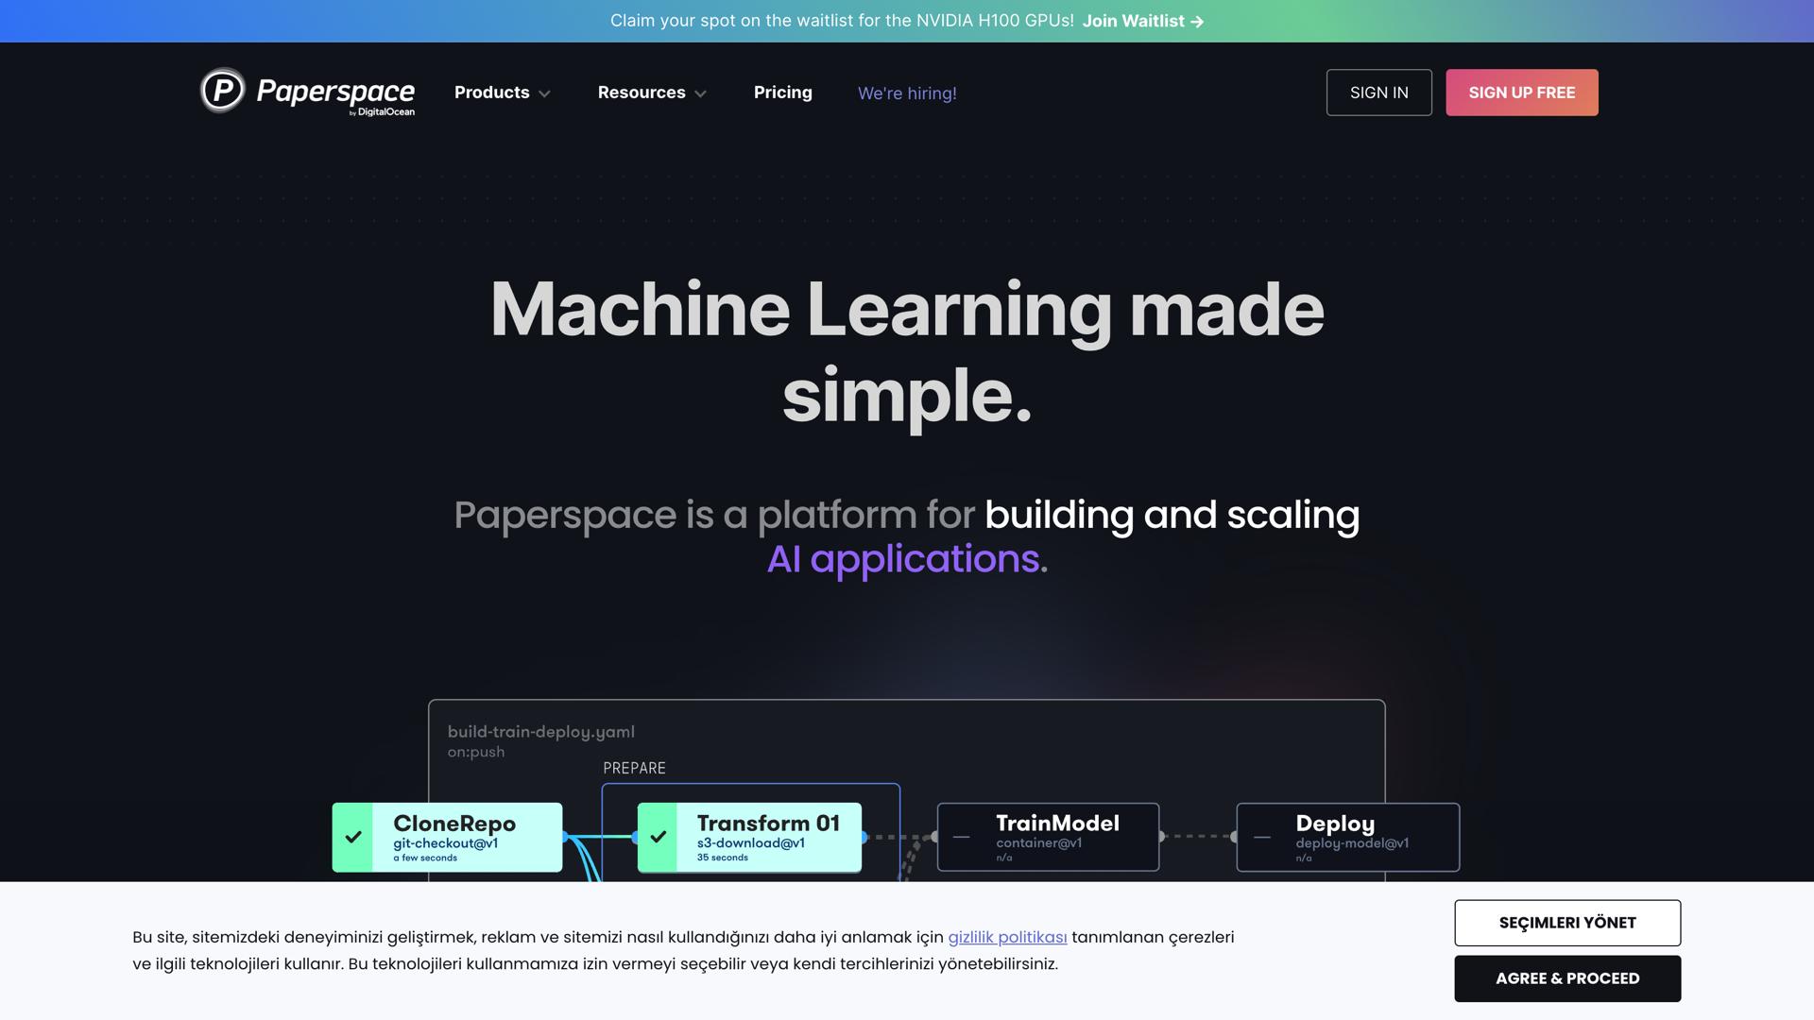Open the Resources menu

[641, 93]
